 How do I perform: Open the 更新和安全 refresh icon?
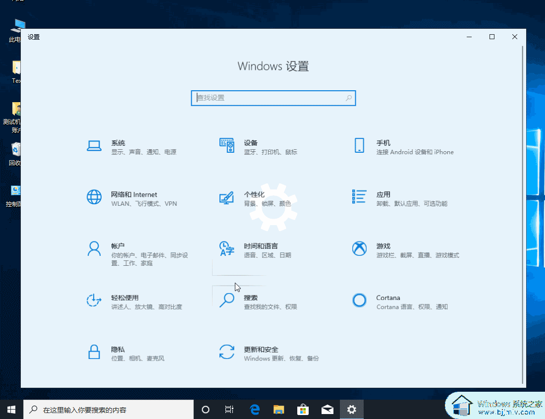(226, 352)
